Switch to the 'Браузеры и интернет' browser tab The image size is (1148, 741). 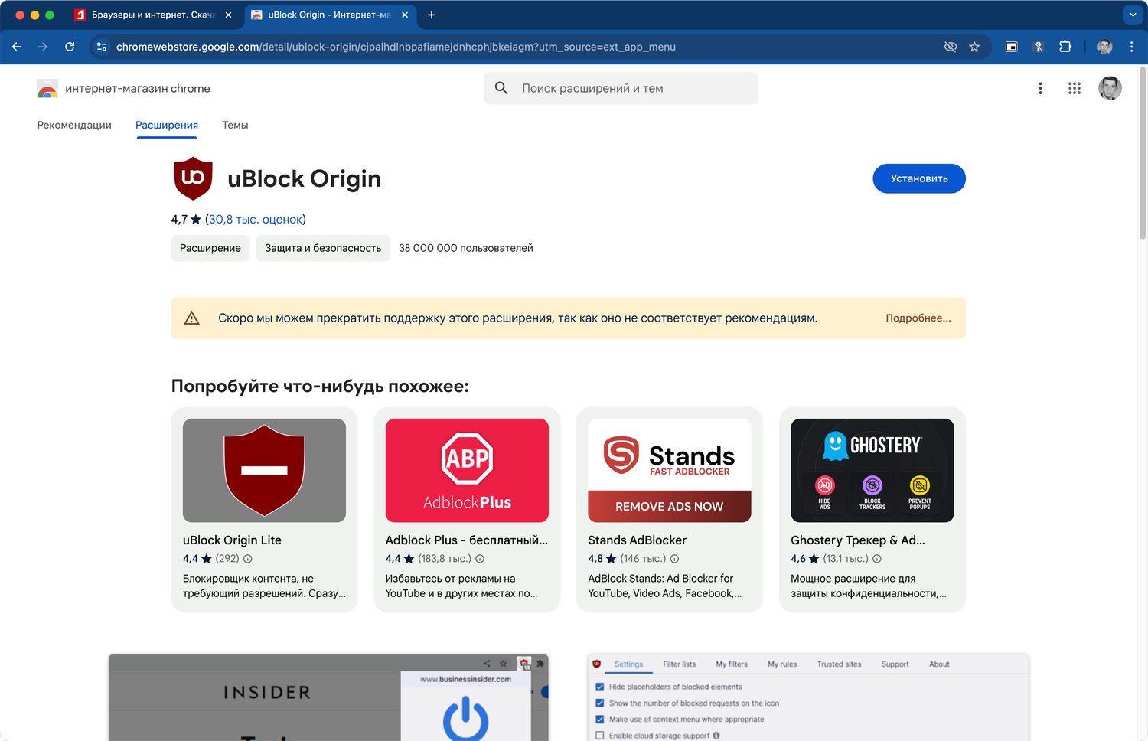click(x=153, y=15)
